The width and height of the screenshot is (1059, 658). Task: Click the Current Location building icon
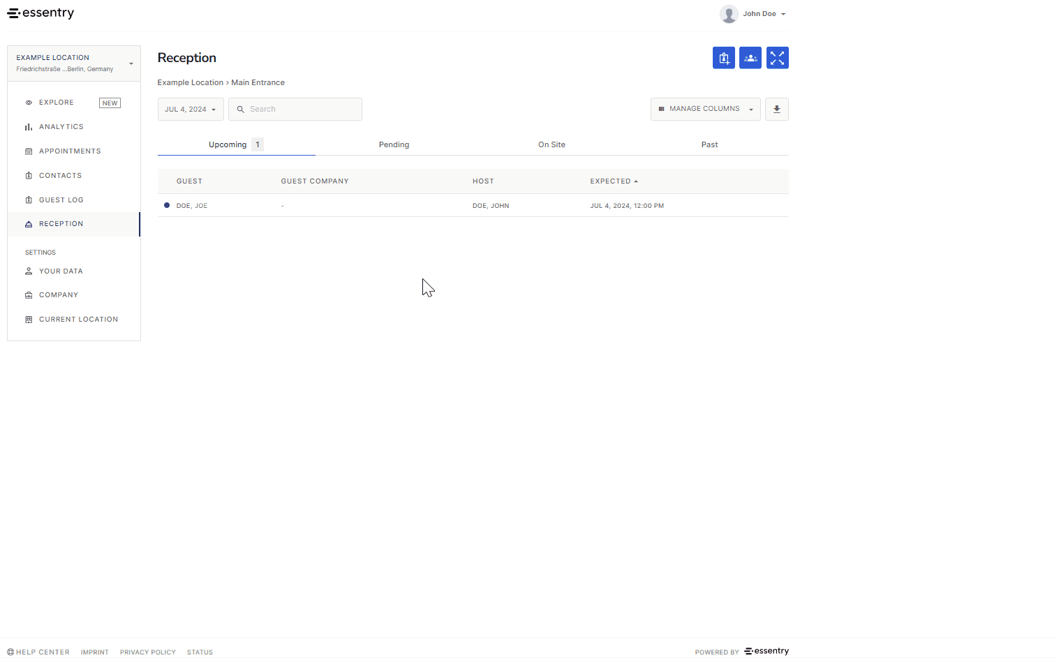(x=29, y=320)
